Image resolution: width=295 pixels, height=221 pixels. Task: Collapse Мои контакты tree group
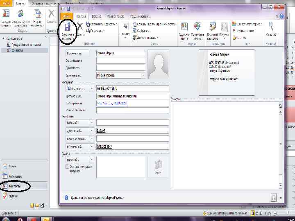(x=3, y=38)
